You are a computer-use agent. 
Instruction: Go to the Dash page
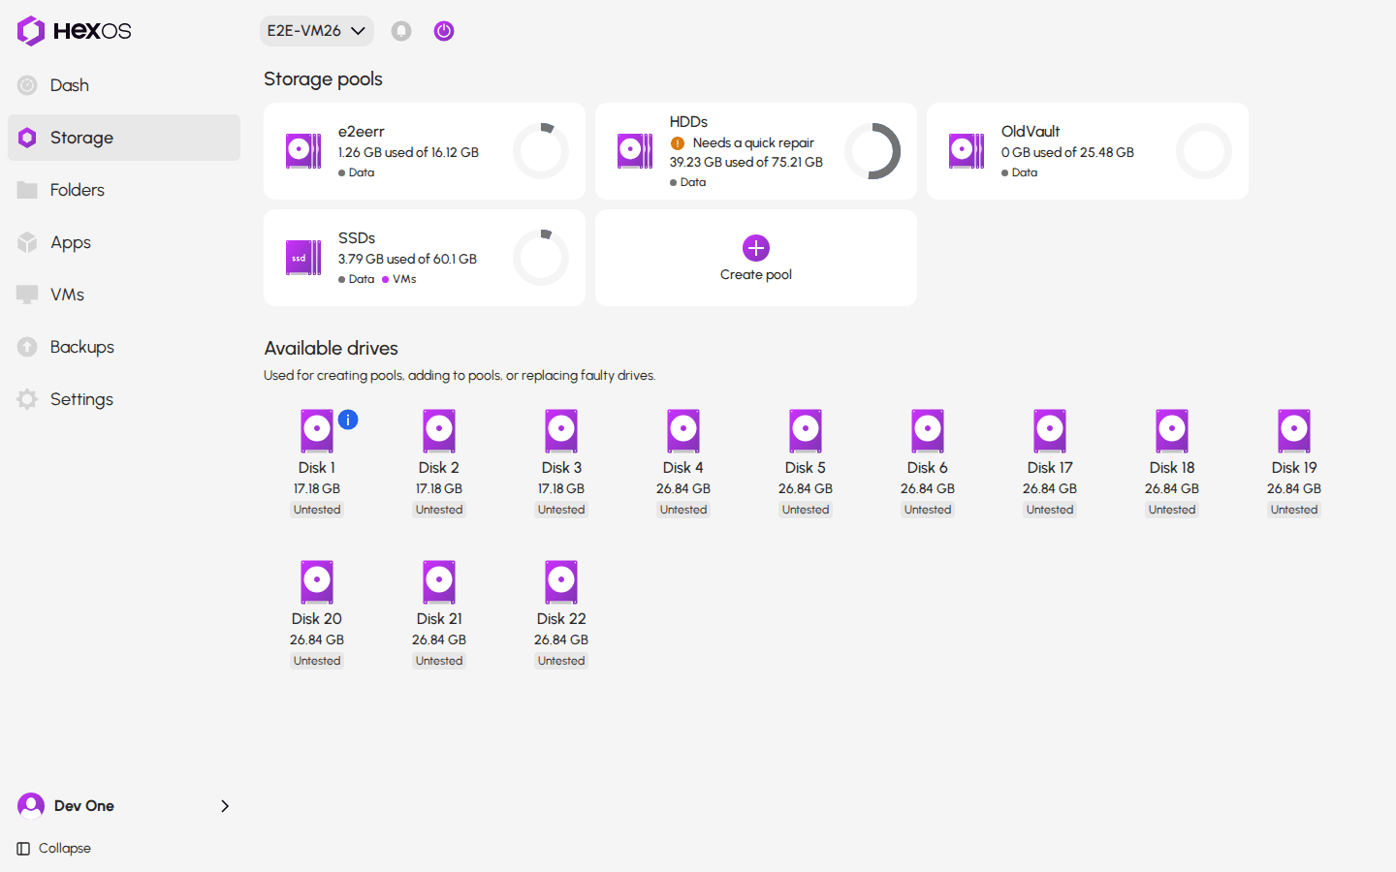(x=124, y=85)
